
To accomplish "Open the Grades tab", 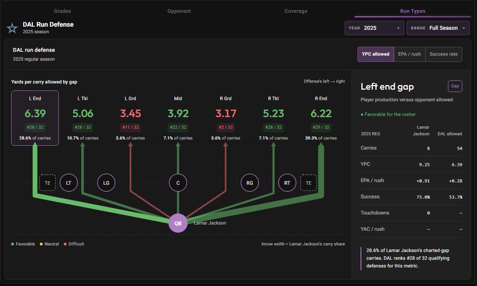I will point(62,11).
